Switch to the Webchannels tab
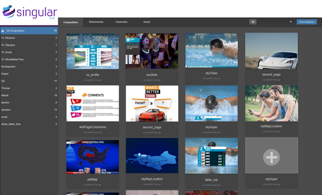 coord(96,22)
